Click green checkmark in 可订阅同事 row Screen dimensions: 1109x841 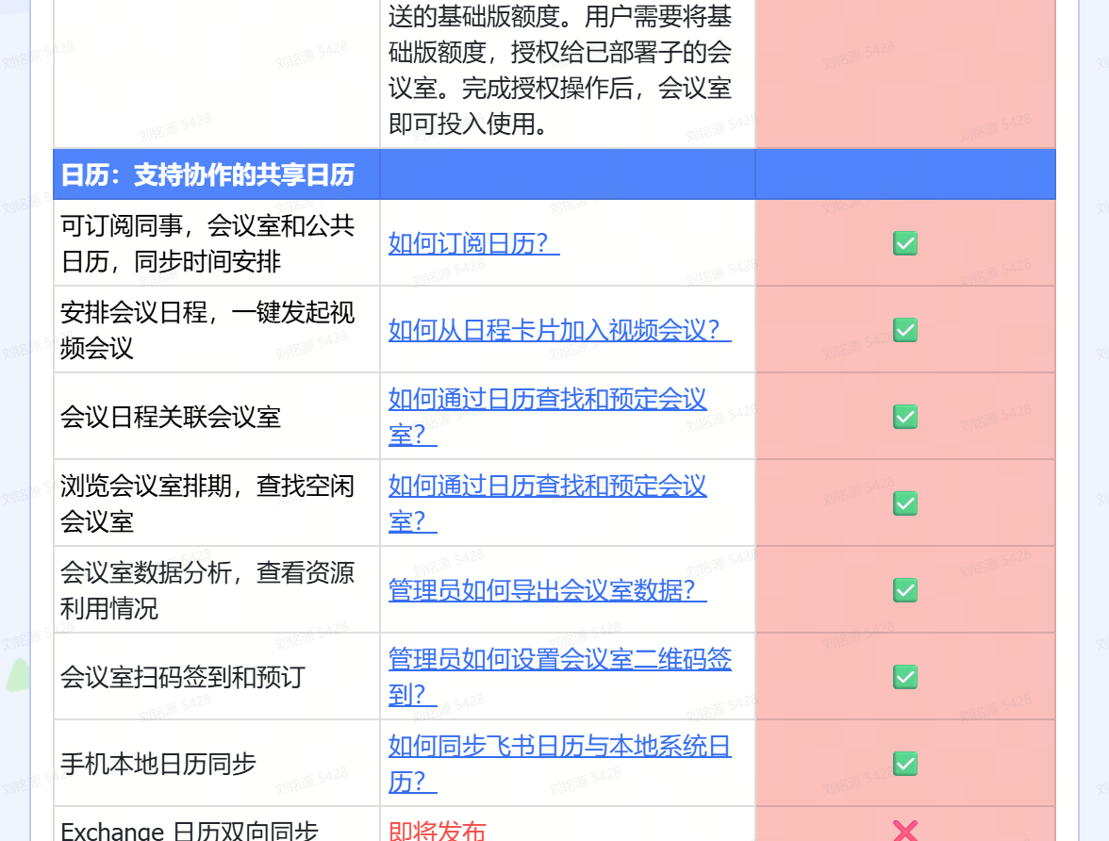905,243
